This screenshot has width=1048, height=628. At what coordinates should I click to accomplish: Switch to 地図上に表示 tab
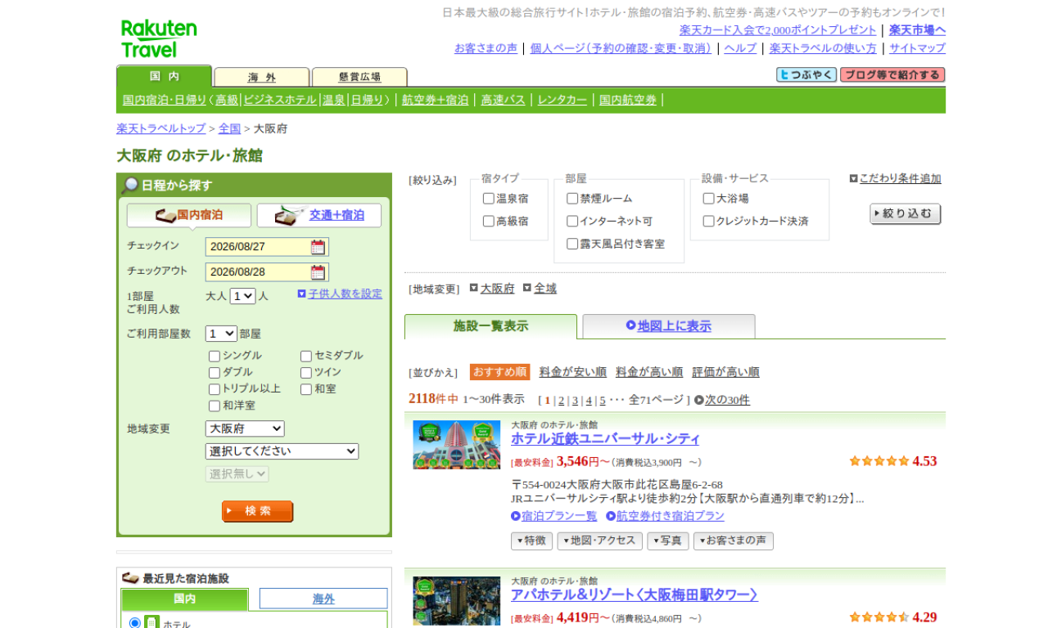click(669, 326)
